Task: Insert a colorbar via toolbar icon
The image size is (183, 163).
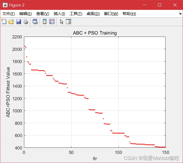Action: [x=45, y=22]
